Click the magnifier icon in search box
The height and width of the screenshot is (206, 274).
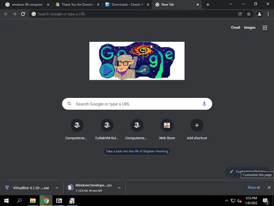[x=69, y=104]
